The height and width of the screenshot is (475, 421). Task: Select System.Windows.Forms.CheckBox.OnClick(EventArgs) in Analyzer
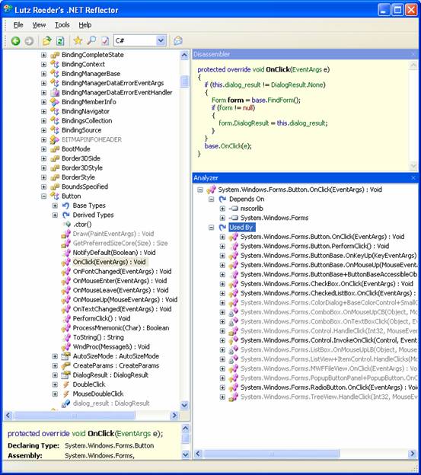327,284
